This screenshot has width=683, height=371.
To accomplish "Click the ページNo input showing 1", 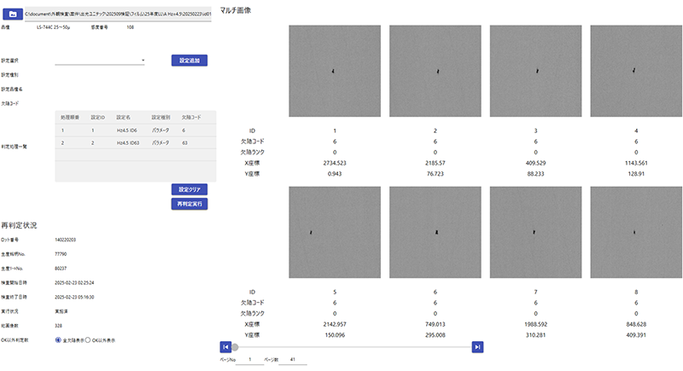I will pos(250,360).
